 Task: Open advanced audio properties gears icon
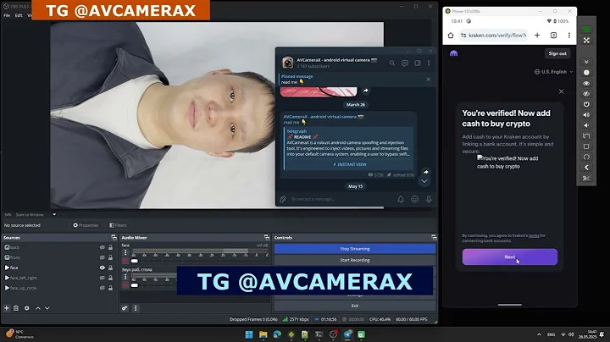(x=125, y=308)
